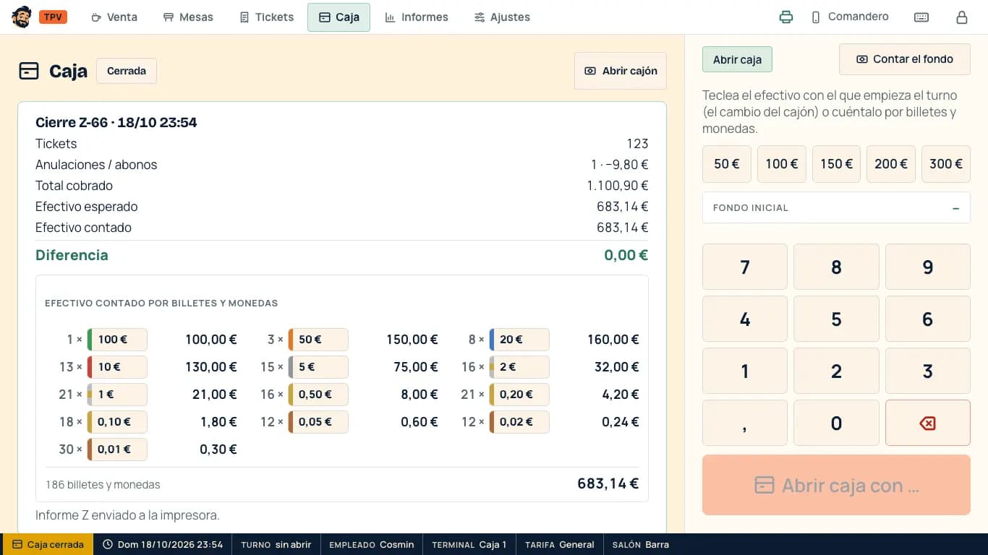
Task: Click the Abrir cajón button
Action: click(x=621, y=71)
